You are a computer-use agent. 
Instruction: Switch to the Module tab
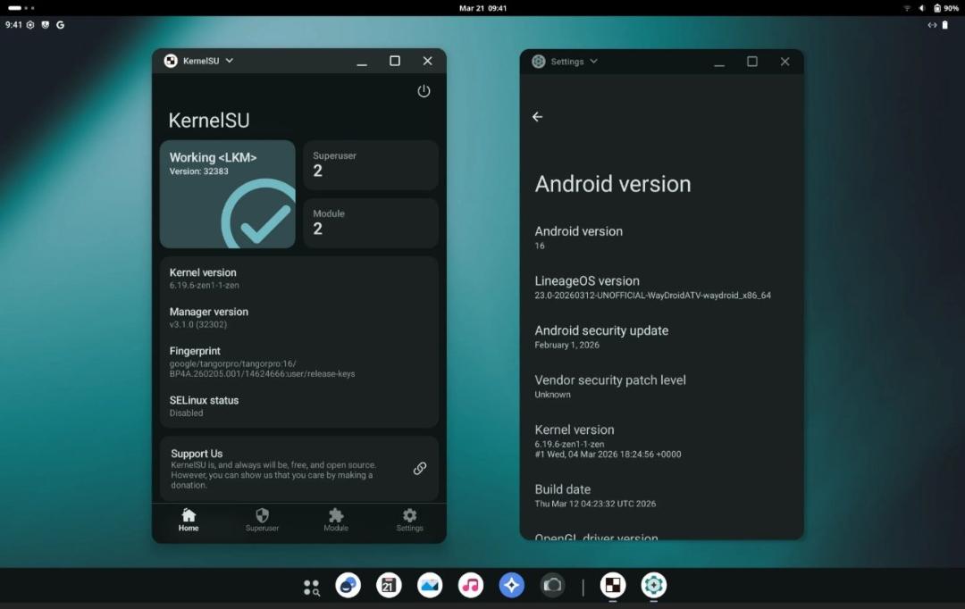click(x=336, y=520)
